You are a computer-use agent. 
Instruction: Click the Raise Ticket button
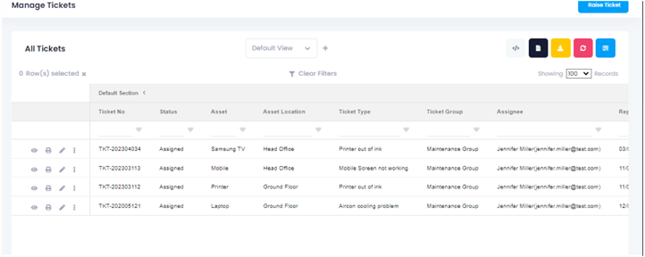click(x=603, y=5)
